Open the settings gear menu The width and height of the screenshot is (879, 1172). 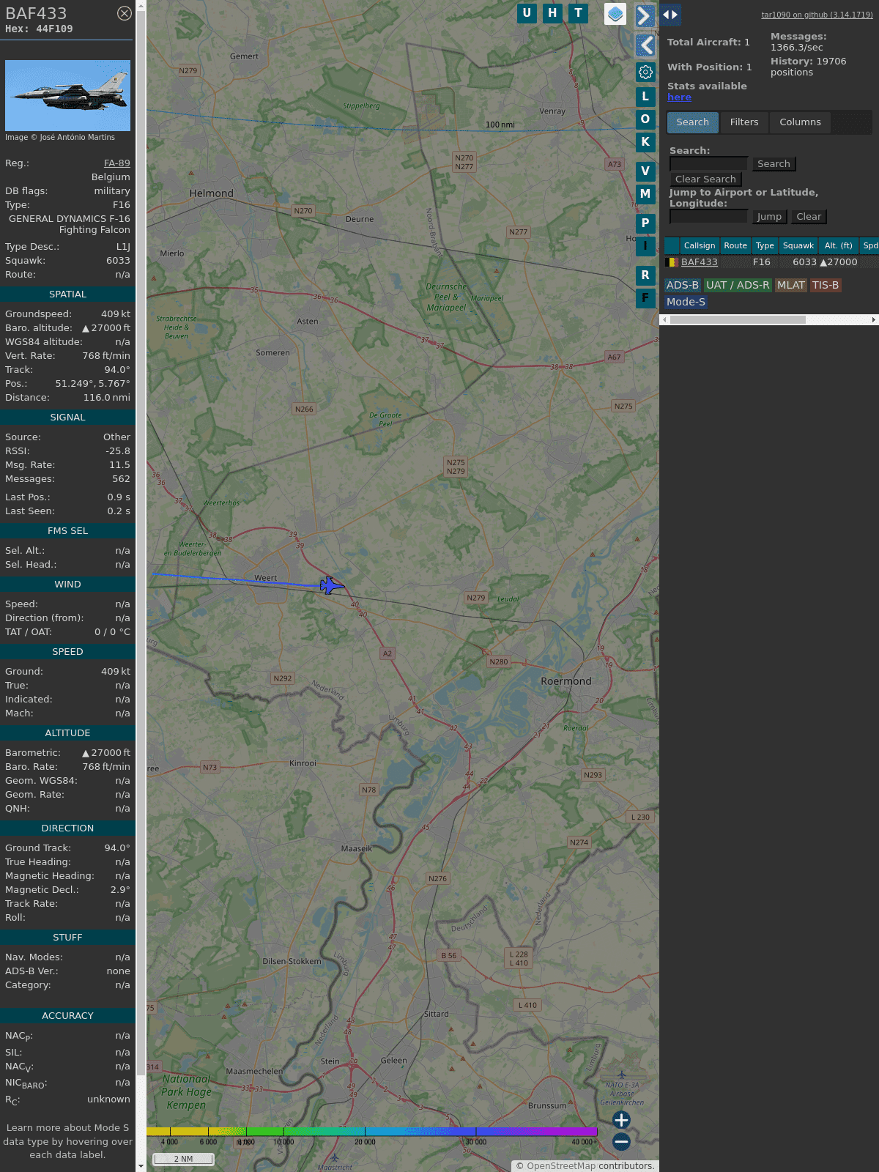click(x=645, y=72)
